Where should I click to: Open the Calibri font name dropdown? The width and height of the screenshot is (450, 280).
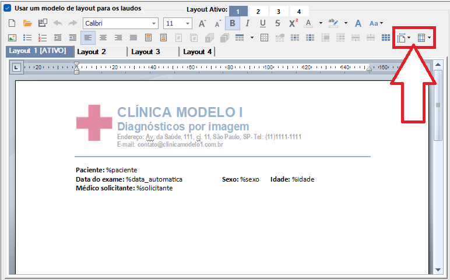click(154, 23)
